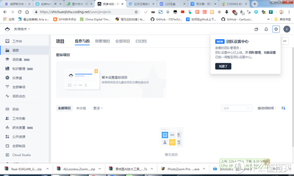
Task: Select 项目 in the left sidebar
Action: (x=24, y=50)
